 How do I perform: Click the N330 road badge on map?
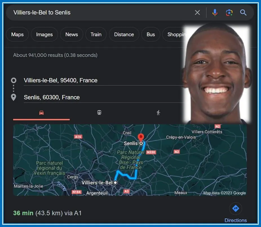coord(151,152)
